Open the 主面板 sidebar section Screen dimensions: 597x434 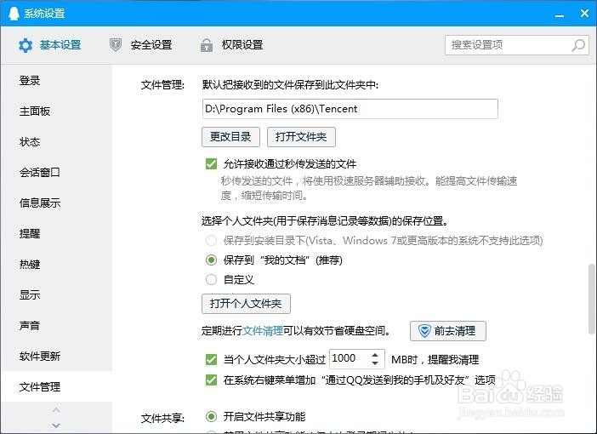pyautogui.click(x=56, y=111)
